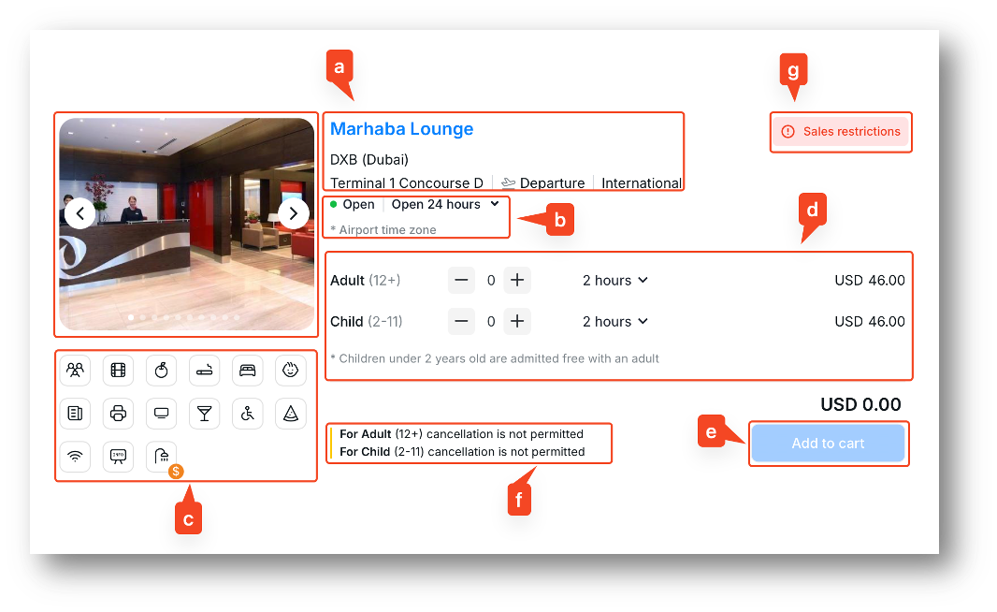Click the printer amenity icon
This screenshot has height=612, width=997.
click(x=118, y=413)
